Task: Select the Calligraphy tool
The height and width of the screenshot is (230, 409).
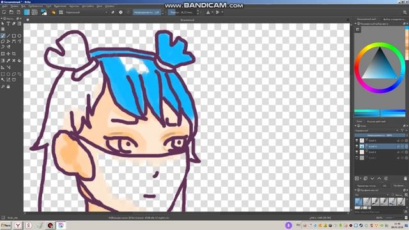Action: [14, 24]
